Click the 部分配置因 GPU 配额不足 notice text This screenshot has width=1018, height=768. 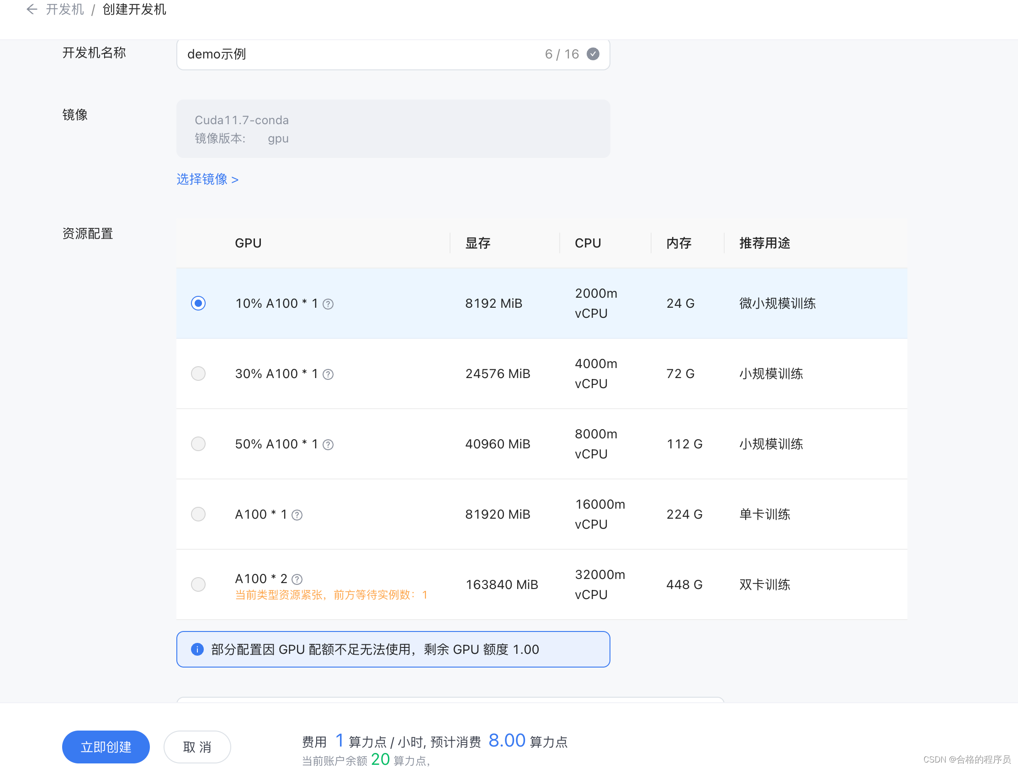click(x=375, y=649)
